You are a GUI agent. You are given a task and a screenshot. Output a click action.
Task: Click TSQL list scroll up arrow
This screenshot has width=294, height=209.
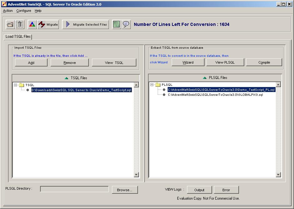click(x=136, y=85)
